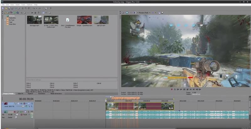This screenshot has height=129, width=251.
Task: Switch to the Explorer tab
Action: pos(30,94)
